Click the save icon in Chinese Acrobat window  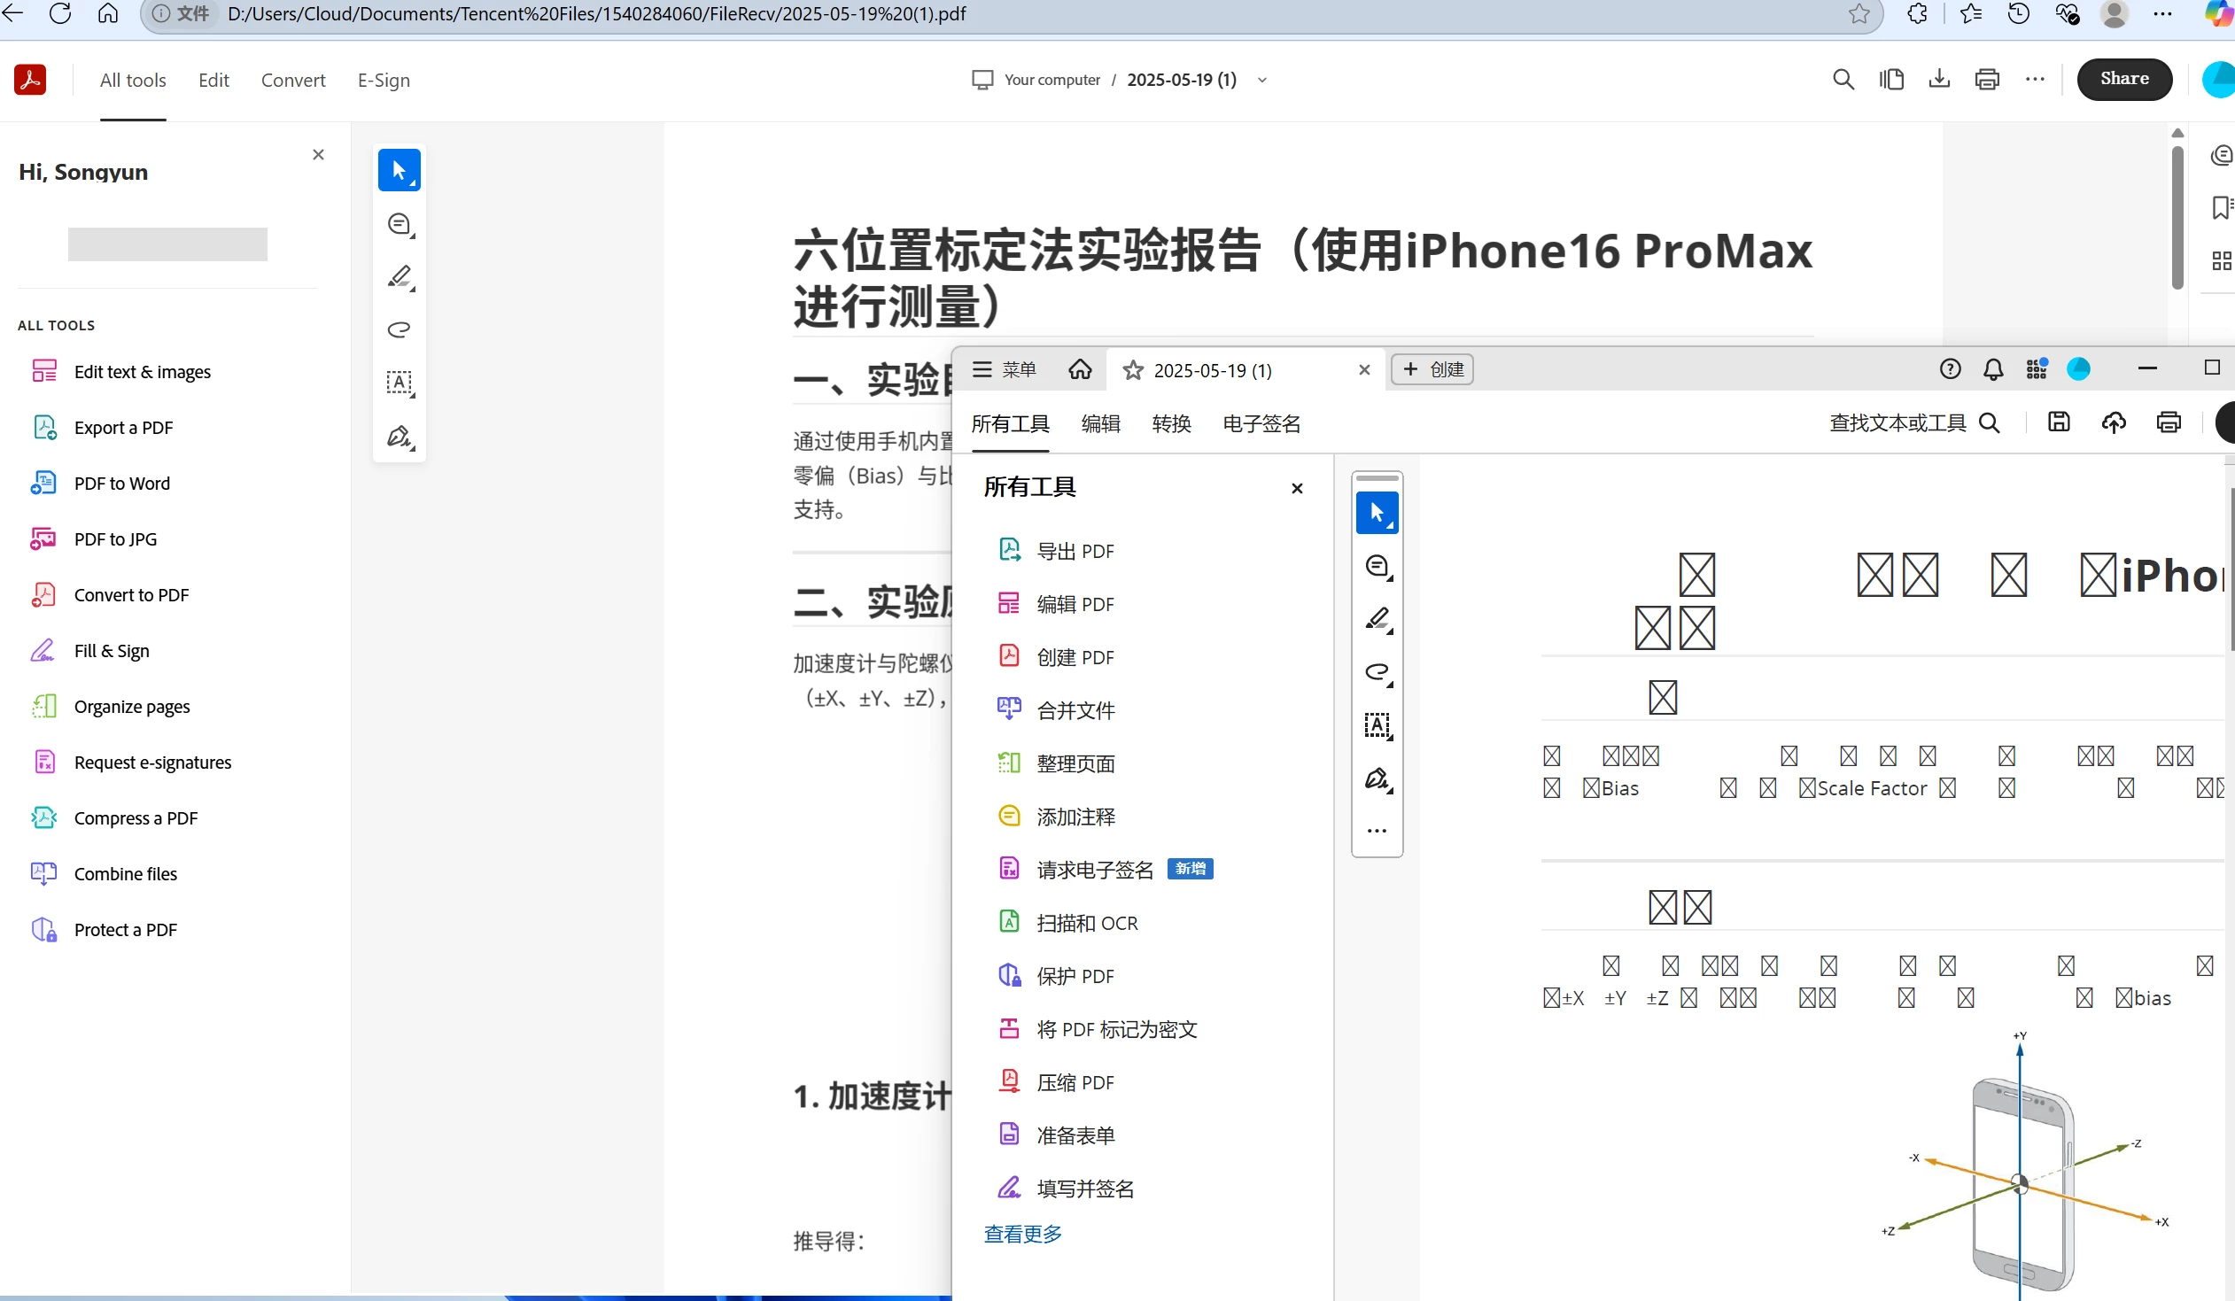point(2059,422)
